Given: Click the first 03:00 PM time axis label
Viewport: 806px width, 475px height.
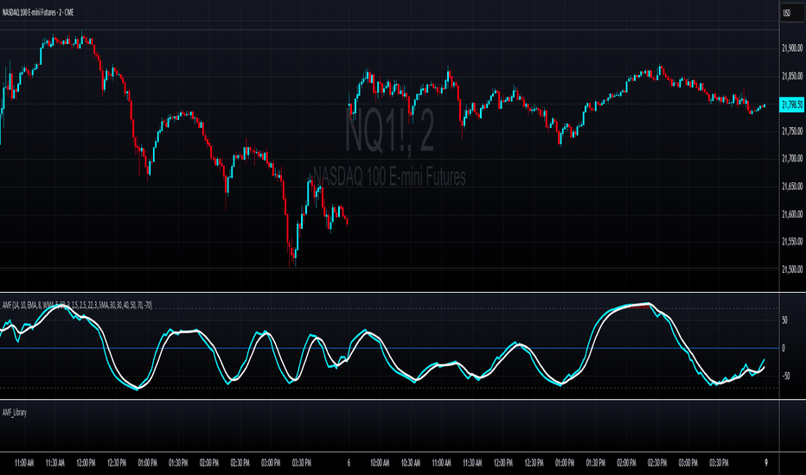Looking at the screenshot, I should point(271,463).
